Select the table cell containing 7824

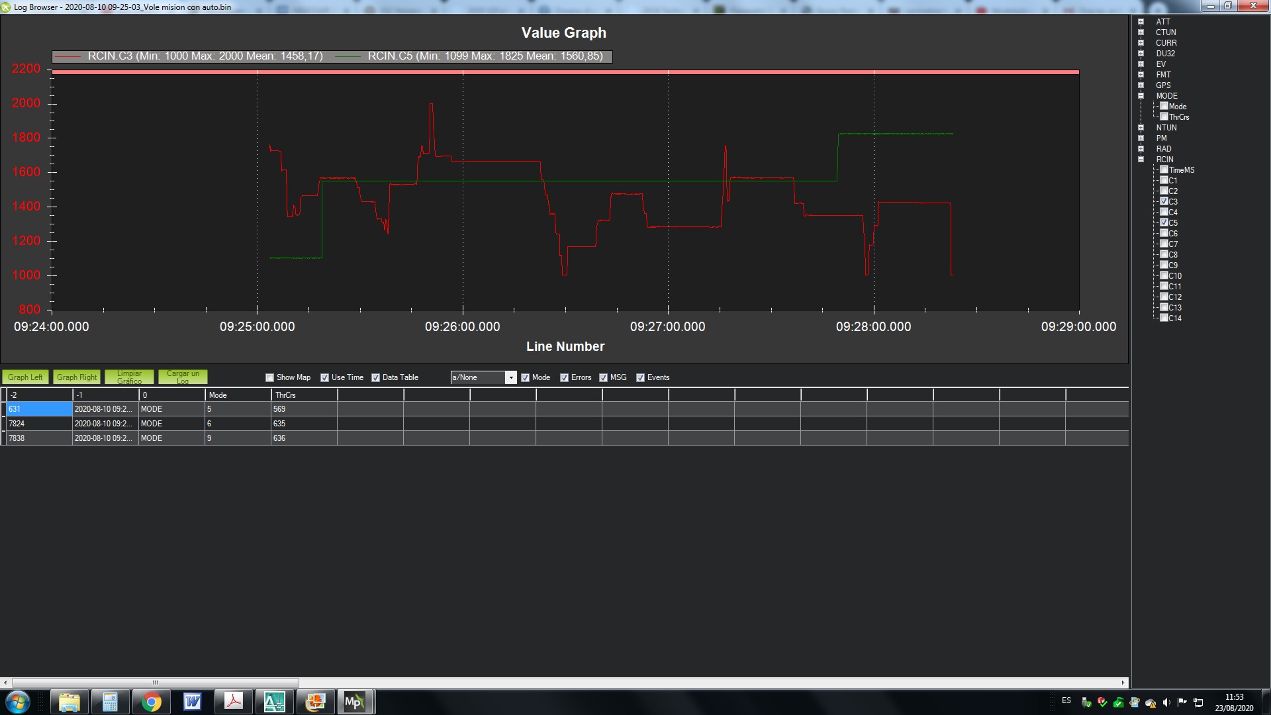pyautogui.click(x=38, y=424)
